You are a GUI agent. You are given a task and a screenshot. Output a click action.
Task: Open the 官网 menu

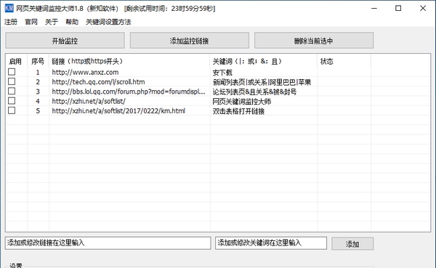(31, 22)
